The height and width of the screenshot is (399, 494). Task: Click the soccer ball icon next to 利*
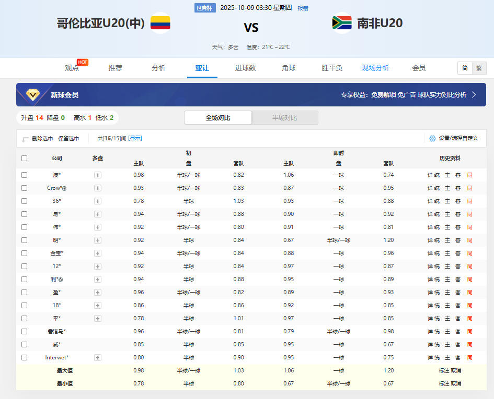click(61, 280)
